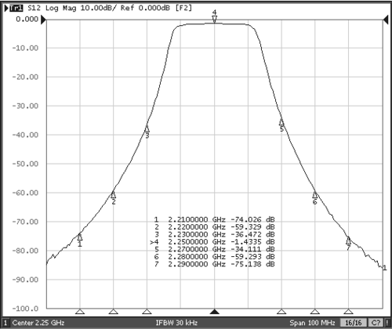Click the right reference position arrow
The width and height of the screenshot is (392, 329).
pyautogui.click(x=386, y=20)
